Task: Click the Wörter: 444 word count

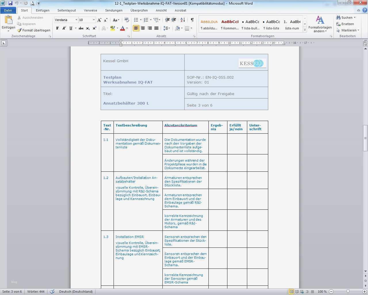Action: (x=36, y=292)
